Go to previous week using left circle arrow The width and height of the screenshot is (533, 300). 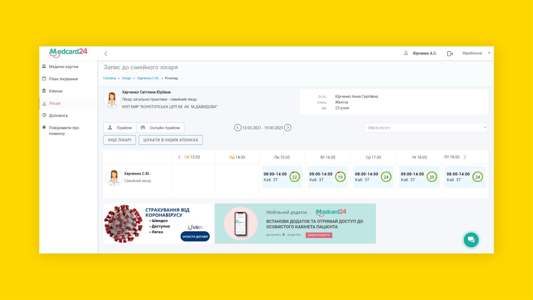click(x=238, y=128)
